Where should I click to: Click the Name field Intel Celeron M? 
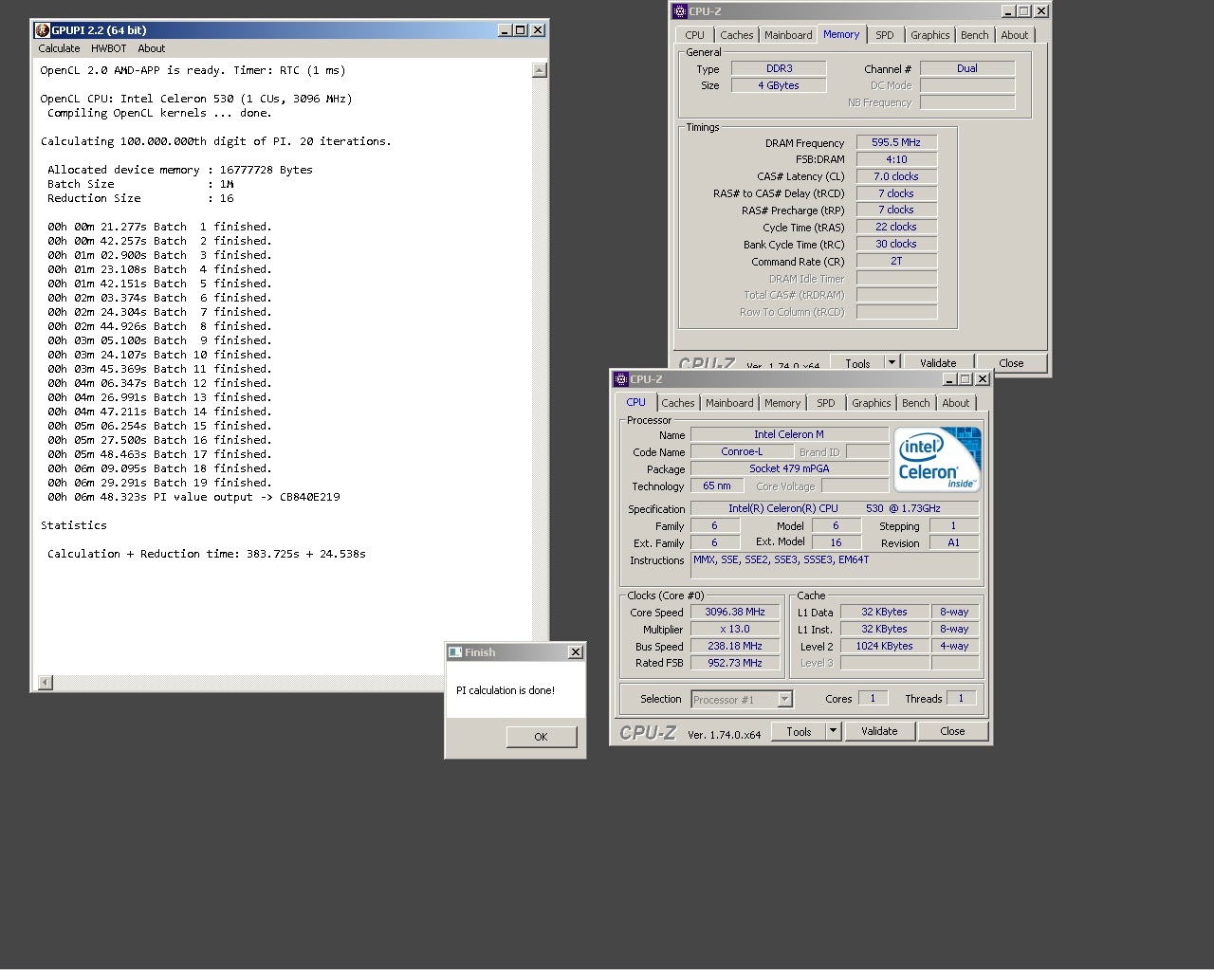(x=789, y=434)
